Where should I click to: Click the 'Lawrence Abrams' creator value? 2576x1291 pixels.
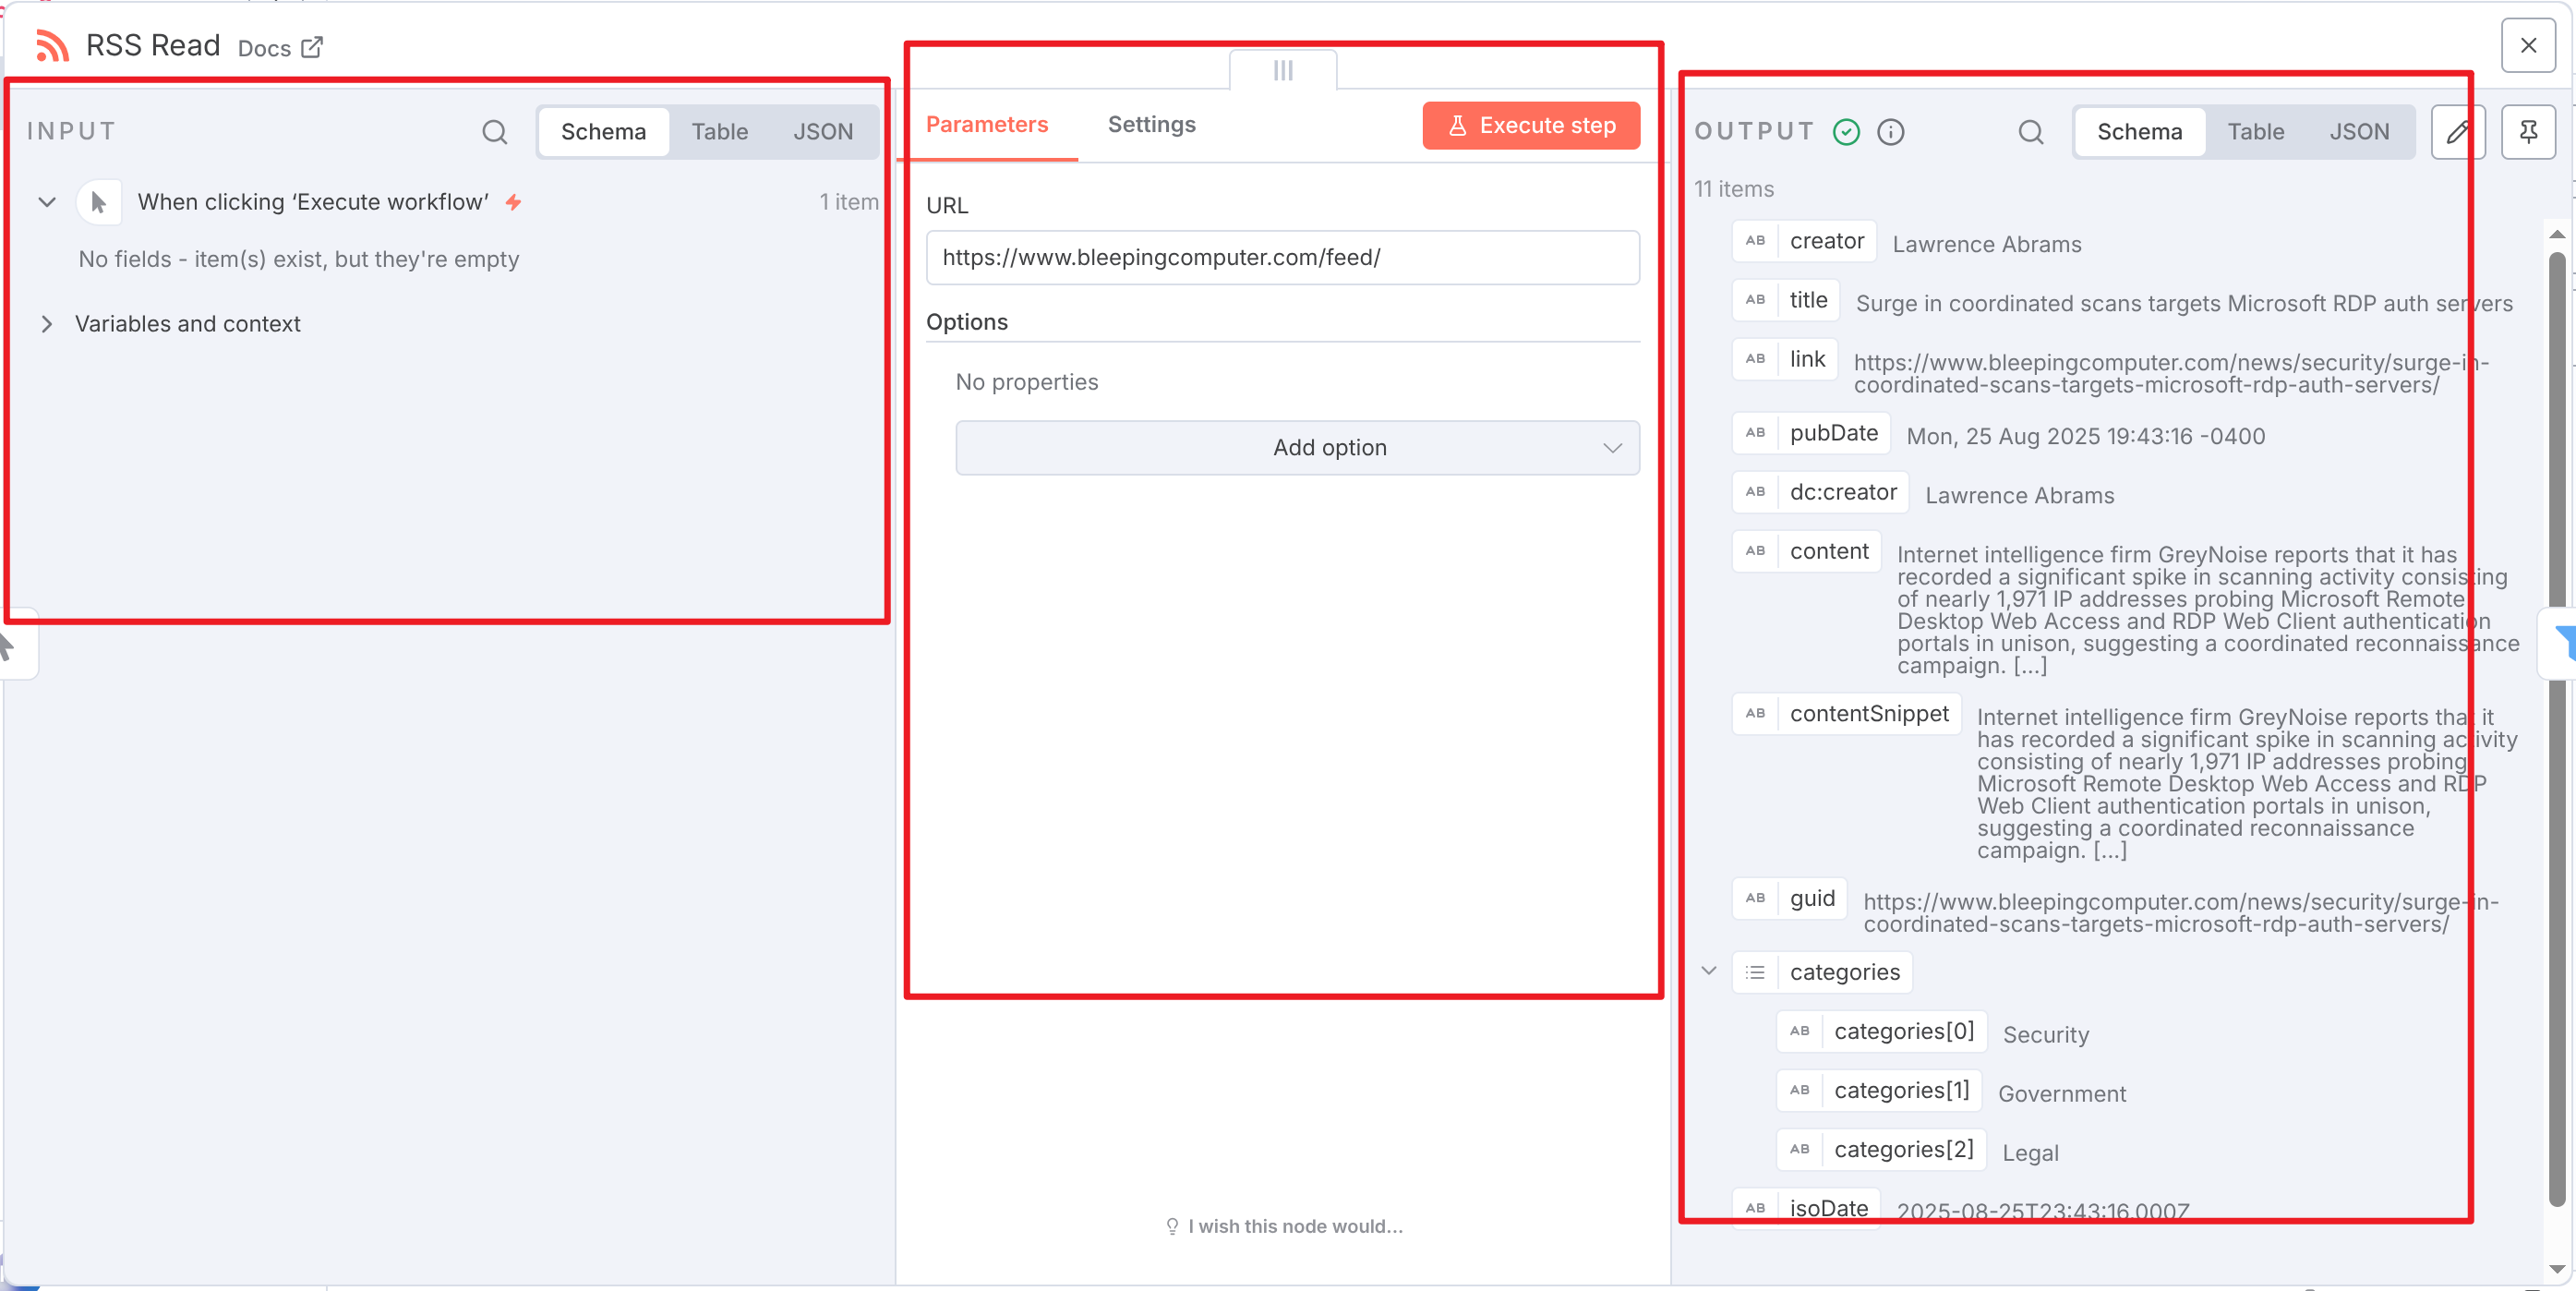tap(1986, 244)
